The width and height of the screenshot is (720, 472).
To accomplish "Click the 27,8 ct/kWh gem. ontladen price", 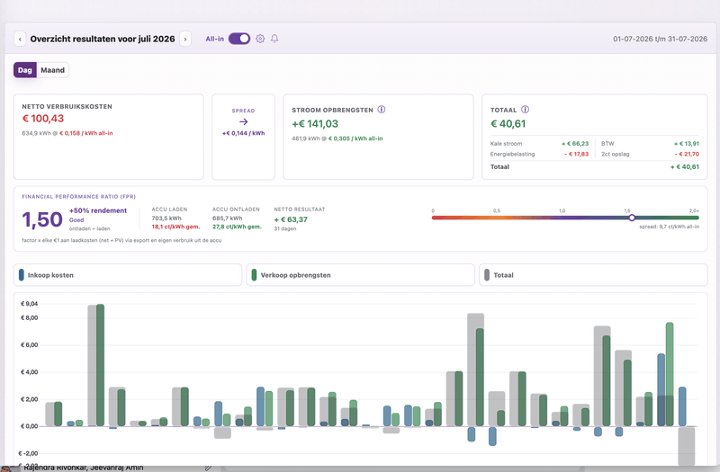I will point(237,227).
